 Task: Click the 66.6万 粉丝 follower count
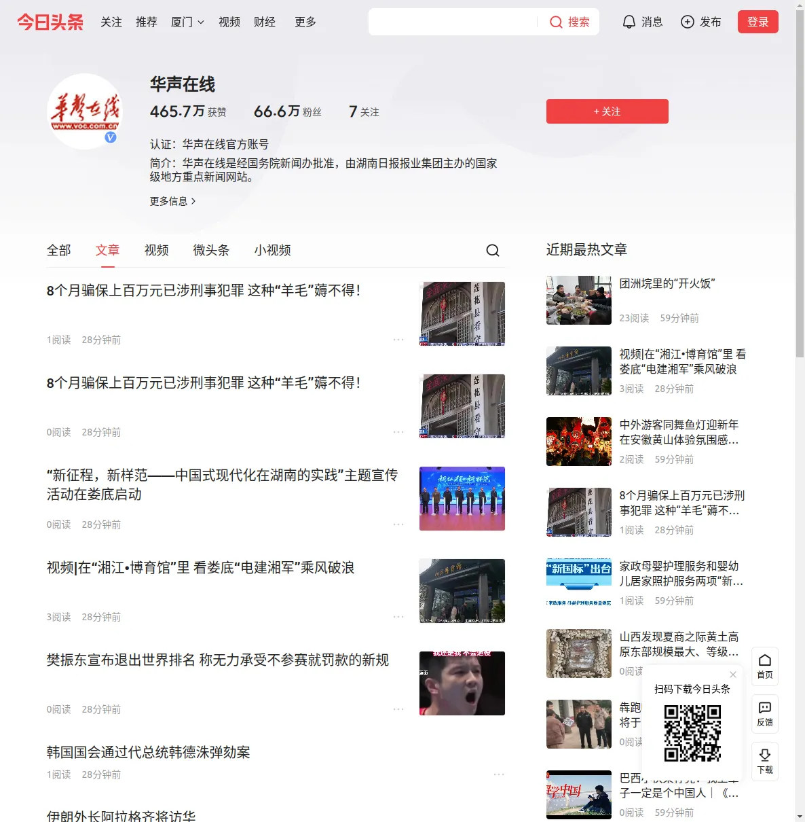click(288, 111)
